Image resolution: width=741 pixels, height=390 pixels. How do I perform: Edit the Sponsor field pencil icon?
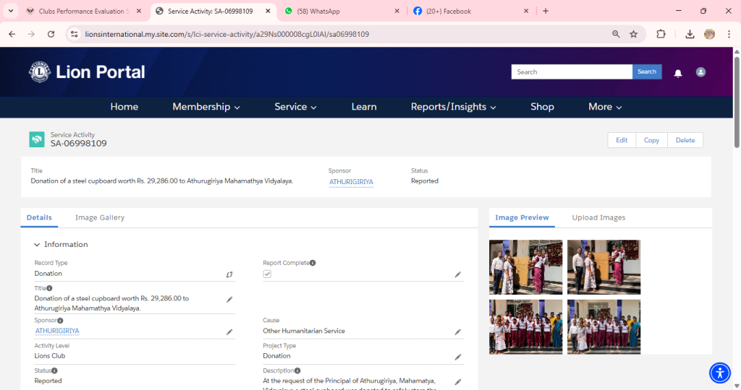(x=229, y=332)
